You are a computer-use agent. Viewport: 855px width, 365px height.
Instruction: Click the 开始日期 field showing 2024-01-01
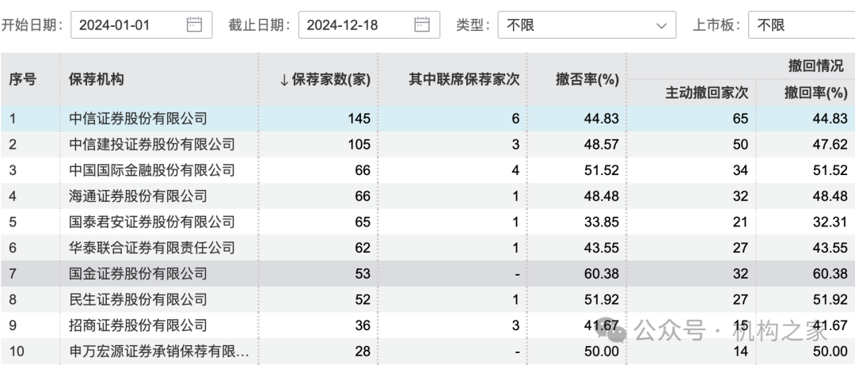pyautogui.click(x=141, y=25)
